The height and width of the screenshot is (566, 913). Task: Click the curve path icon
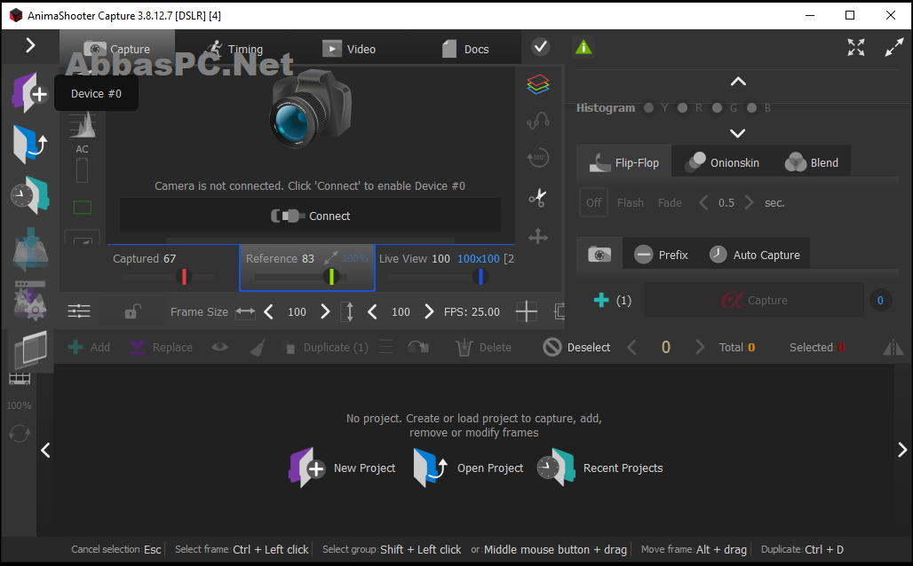click(538, 121)
